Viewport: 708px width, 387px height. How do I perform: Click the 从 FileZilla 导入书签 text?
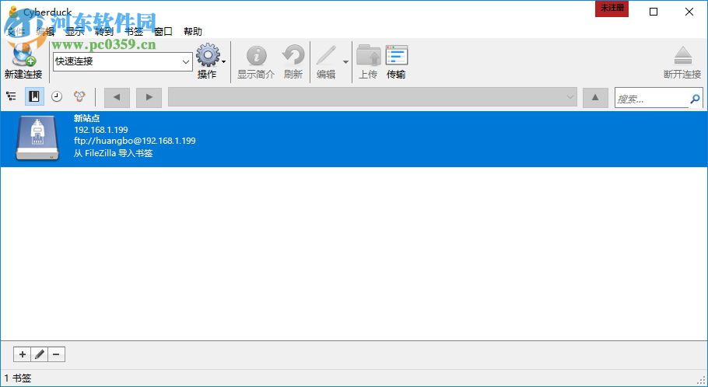point(114,153)
